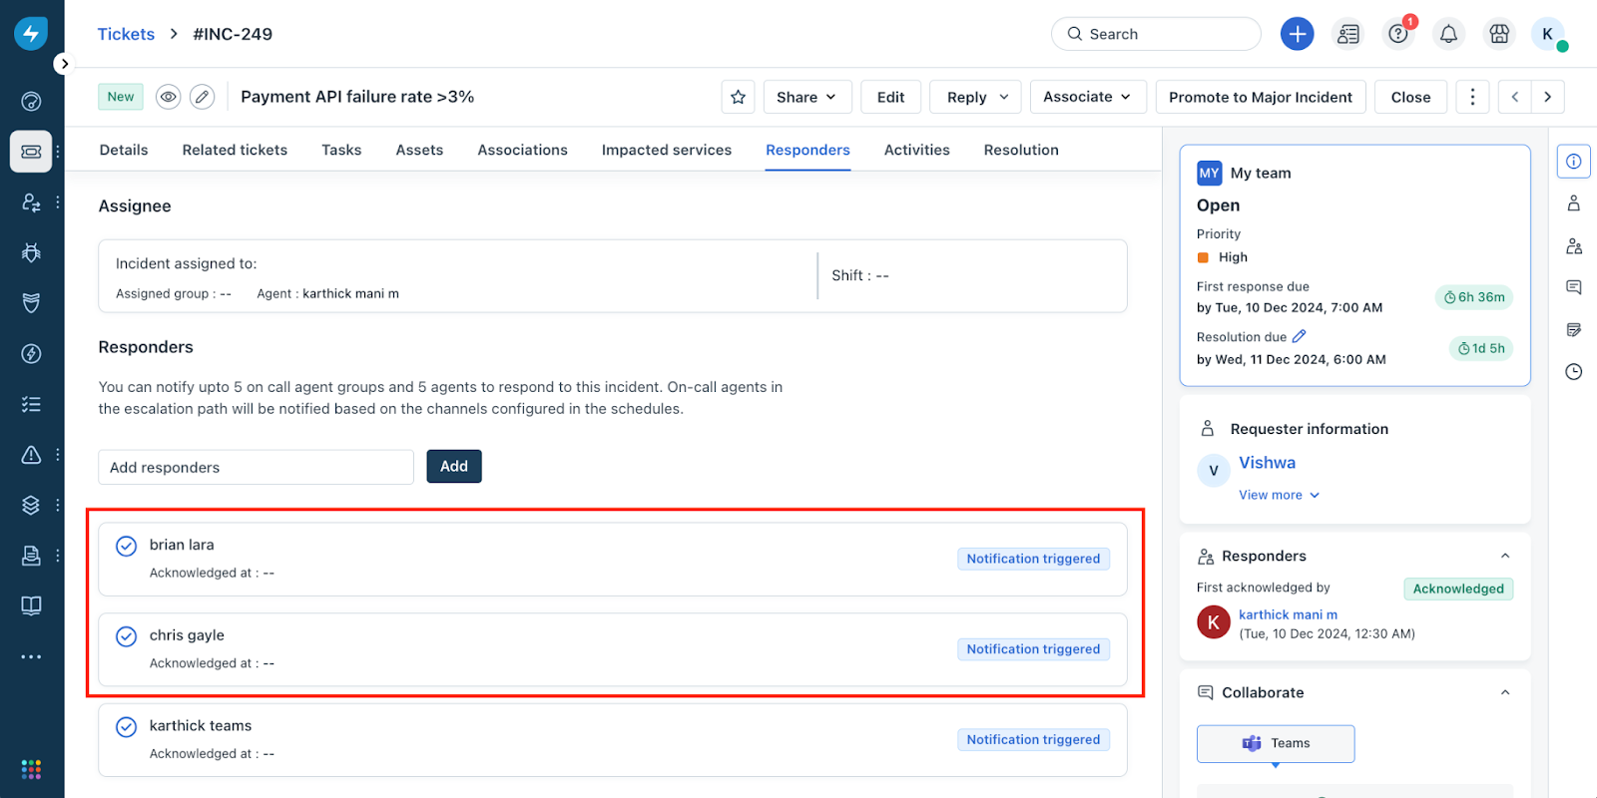The height and width of the screenshot is (798, 1597).
Task: Toggle the check circle for brian lara
Action: click(126, 546)
